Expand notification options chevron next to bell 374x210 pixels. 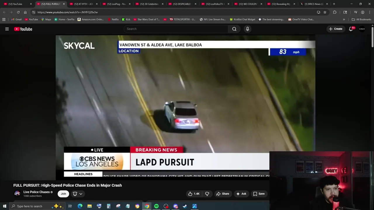pyautogui.click(x=81, y=194)
